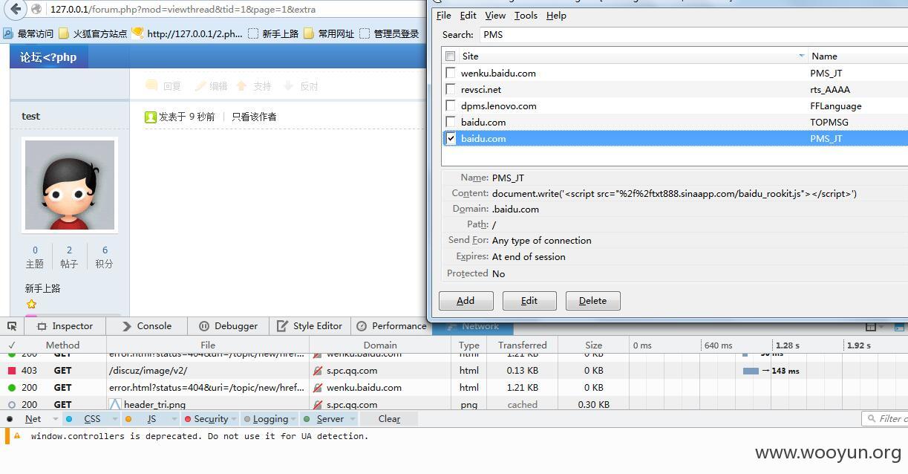Open the Net filter dropdown arrow

click(56, 419)
